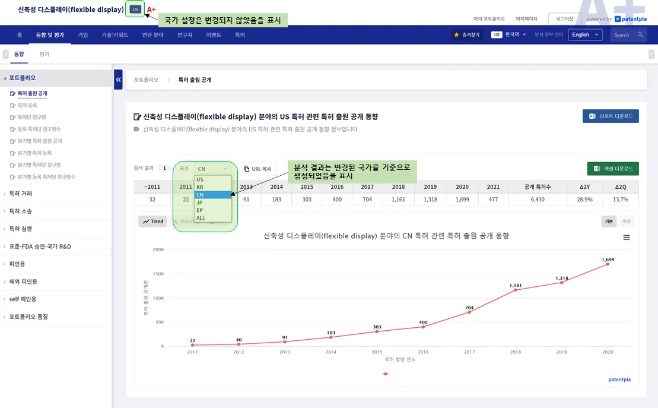The height and width of the screenshot is (408, 658).
Task: Open 기업 navigation menu
Action: pos(82,35)
